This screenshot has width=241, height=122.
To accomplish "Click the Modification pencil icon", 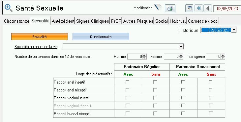I will point(158,8).
